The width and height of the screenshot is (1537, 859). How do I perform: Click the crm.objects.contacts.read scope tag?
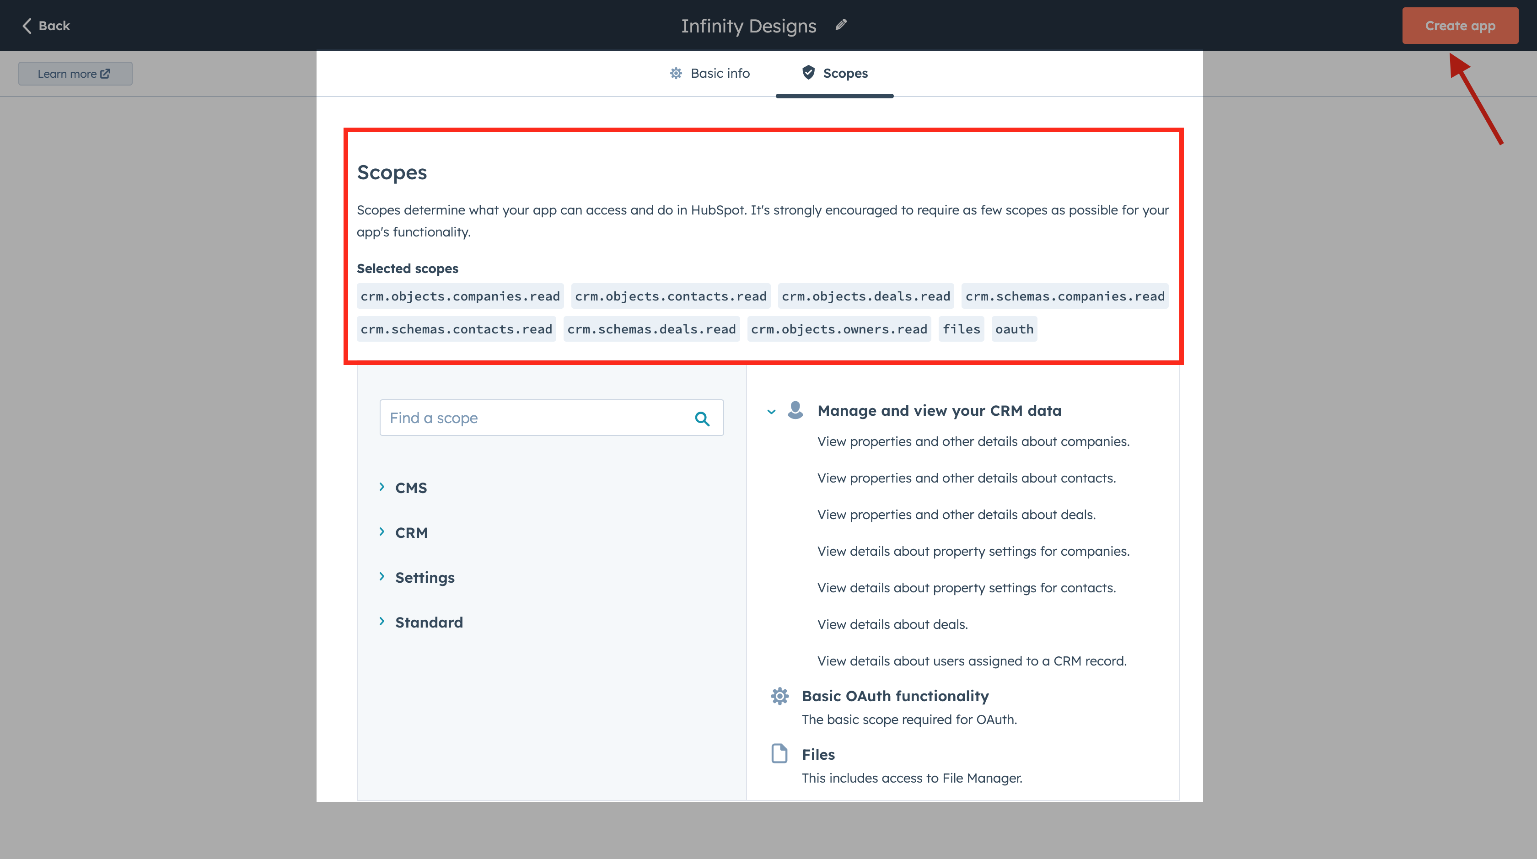pos(670,296)
